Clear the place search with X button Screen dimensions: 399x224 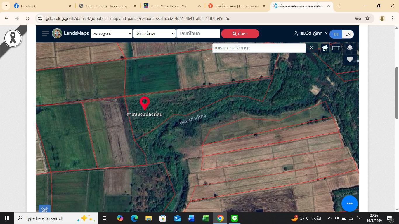click(x=311, y=48)
